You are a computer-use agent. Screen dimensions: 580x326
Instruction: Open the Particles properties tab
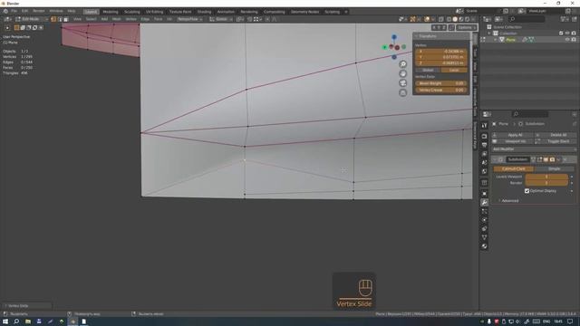coord(484,211)
